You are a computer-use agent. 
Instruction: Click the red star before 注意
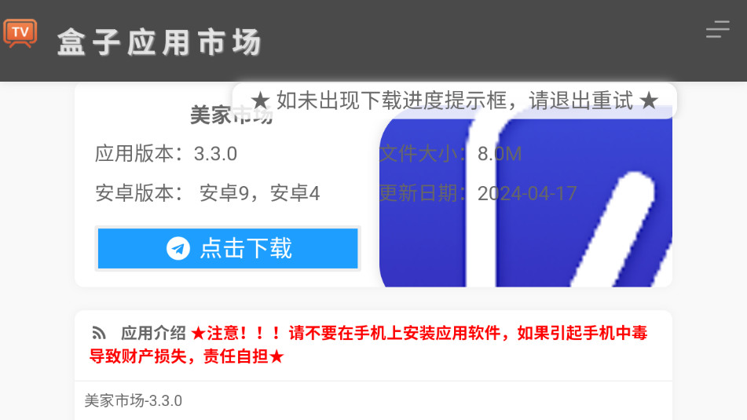(x=198, y=334)
